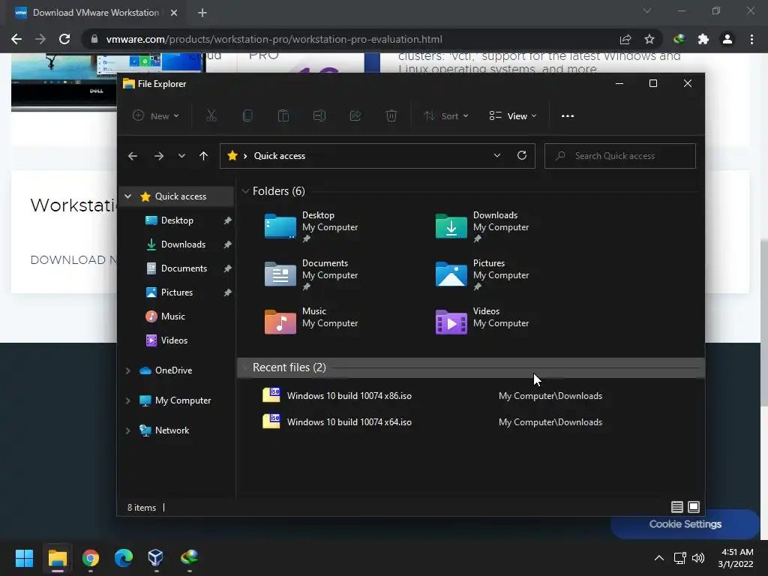768x576 pixels.
Task: Select Desktop in the navigation pane
Action: 176,220
